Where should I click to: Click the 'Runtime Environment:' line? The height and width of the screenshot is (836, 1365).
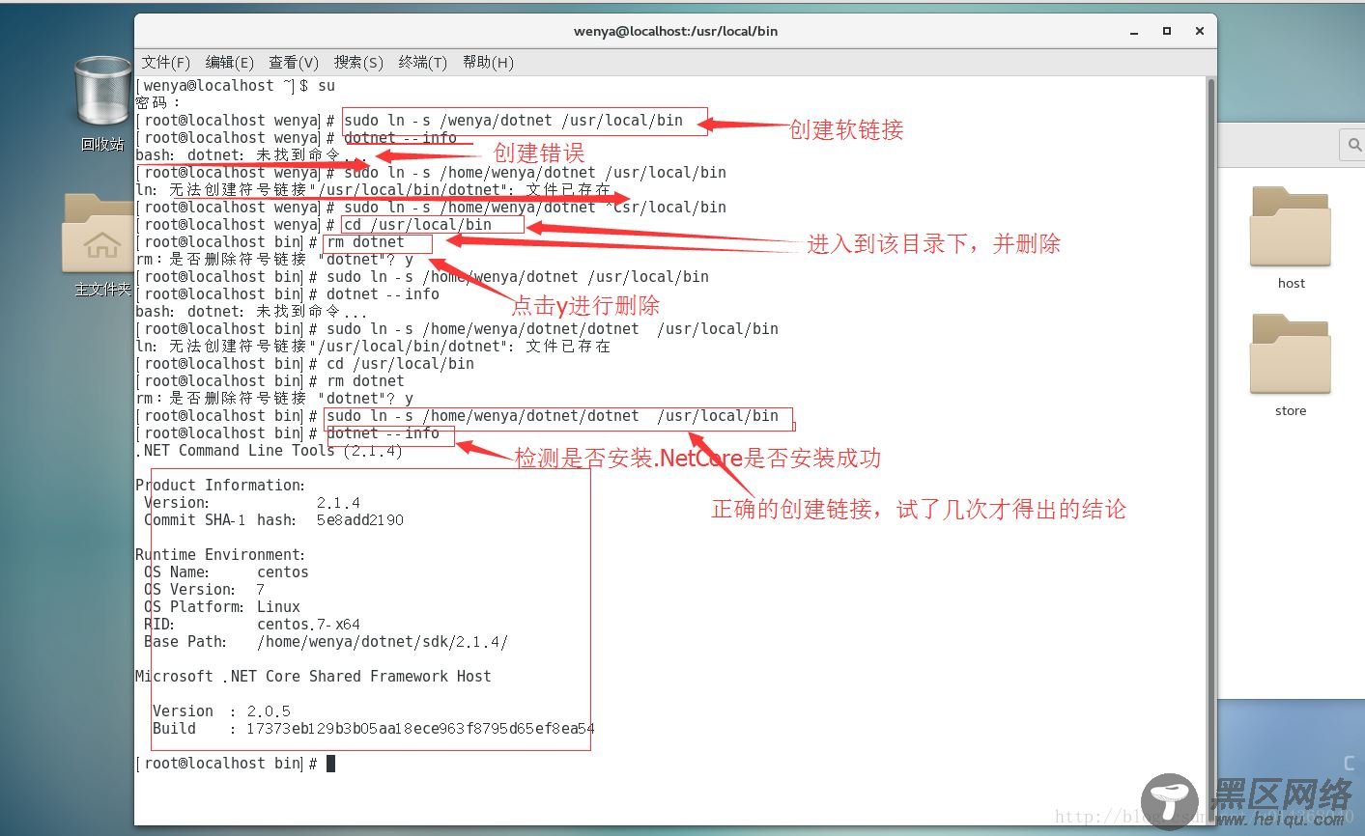220,555
